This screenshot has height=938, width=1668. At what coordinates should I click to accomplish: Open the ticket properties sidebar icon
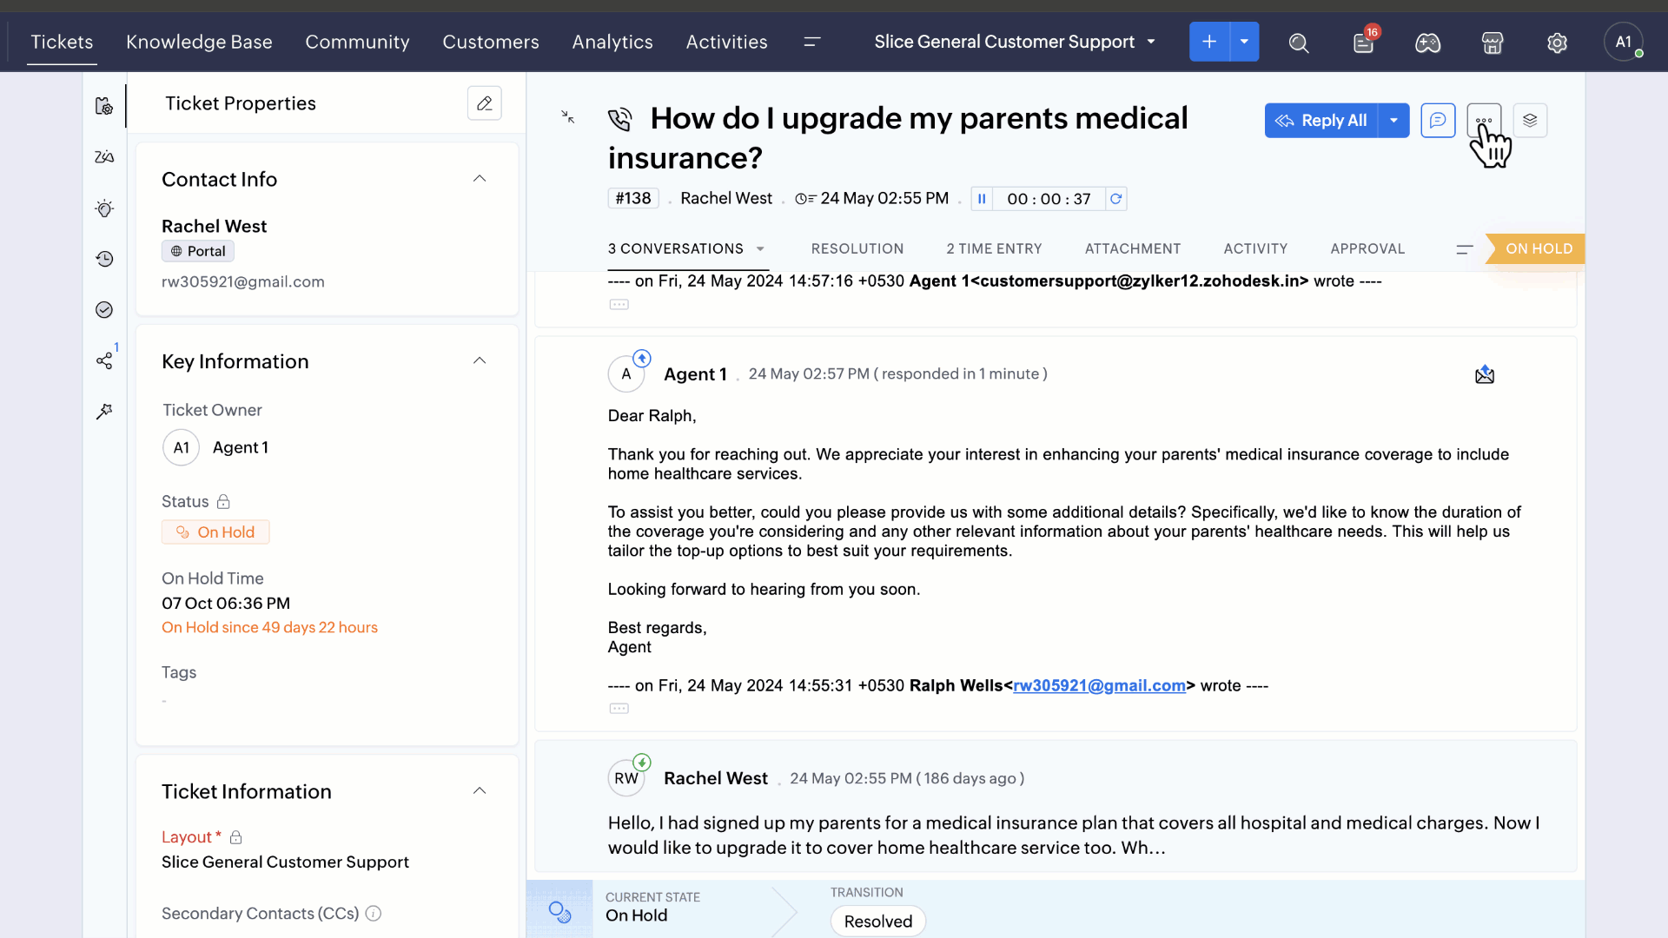click(x=104, y=106)
